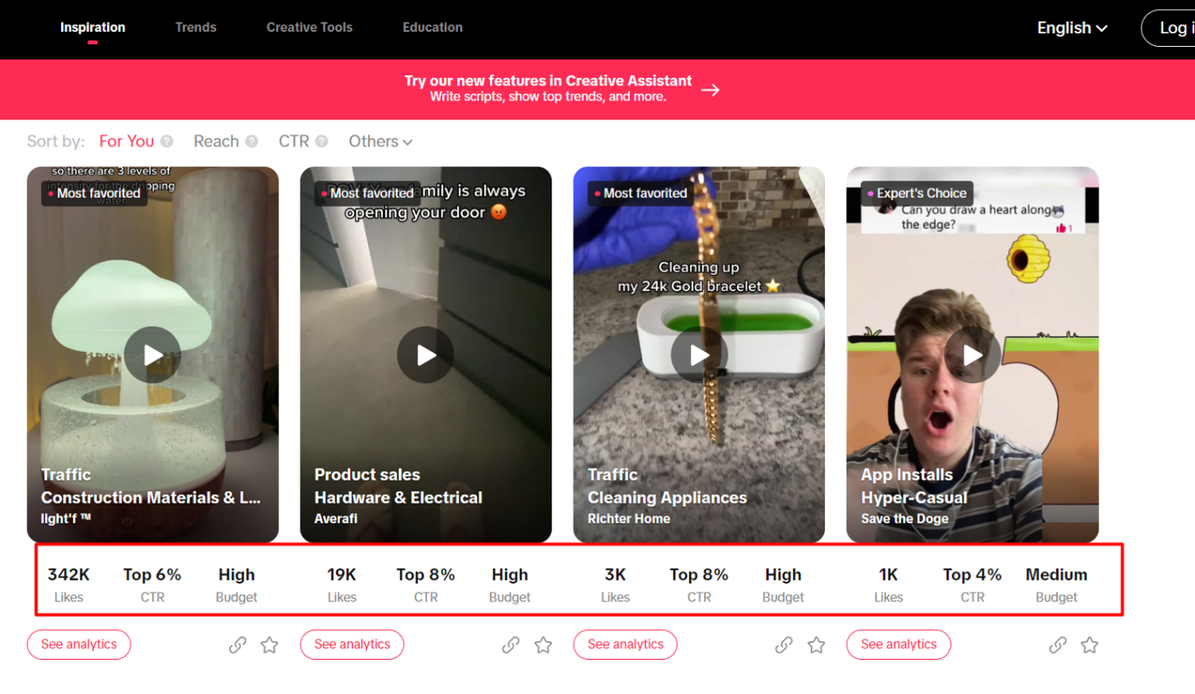Viewport: 1195px width, 694px height.
Task: Select the Hyper-Casual App Installs card title
Action: 914,498
